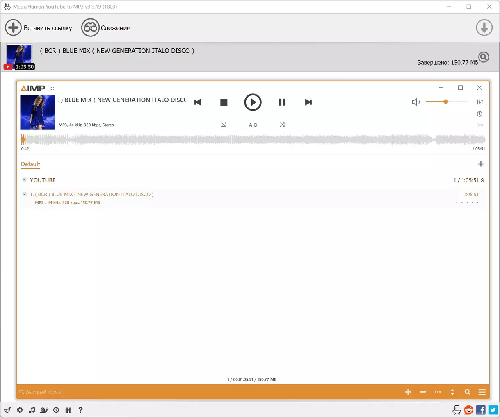Adjust the AIMP volume slider
500x418 pixels.
click(446, 102)
